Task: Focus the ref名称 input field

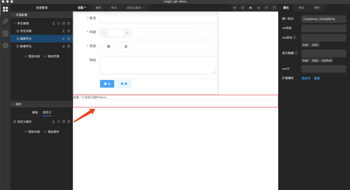Action: (324, 28)
